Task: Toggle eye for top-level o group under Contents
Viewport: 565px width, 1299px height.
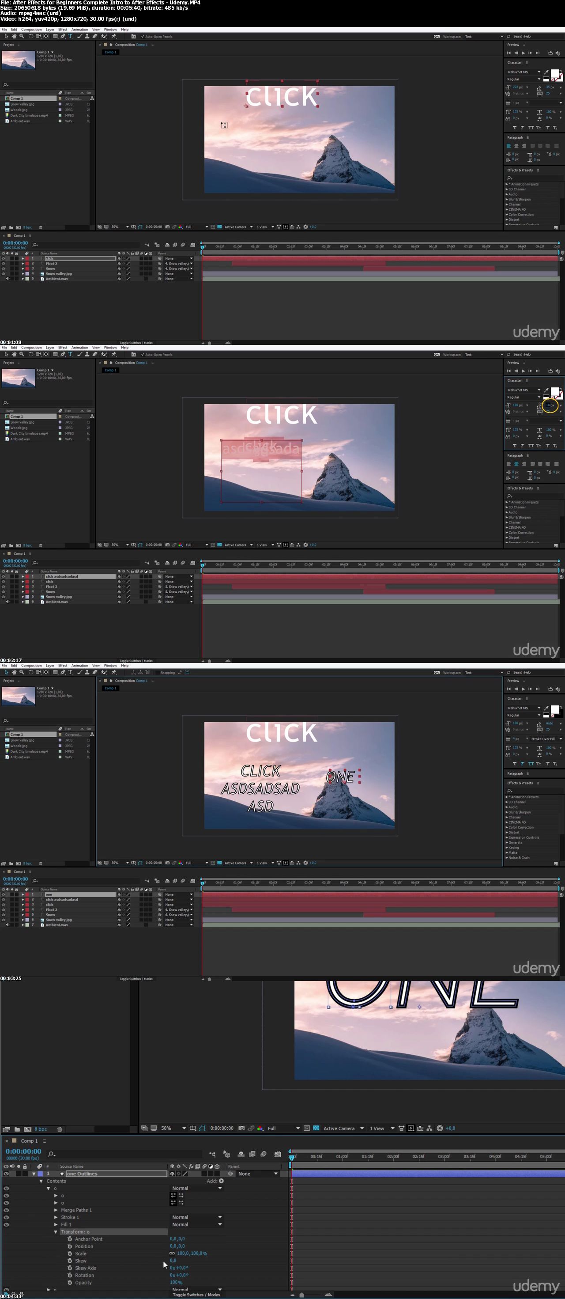Action: pos(6,1188)
